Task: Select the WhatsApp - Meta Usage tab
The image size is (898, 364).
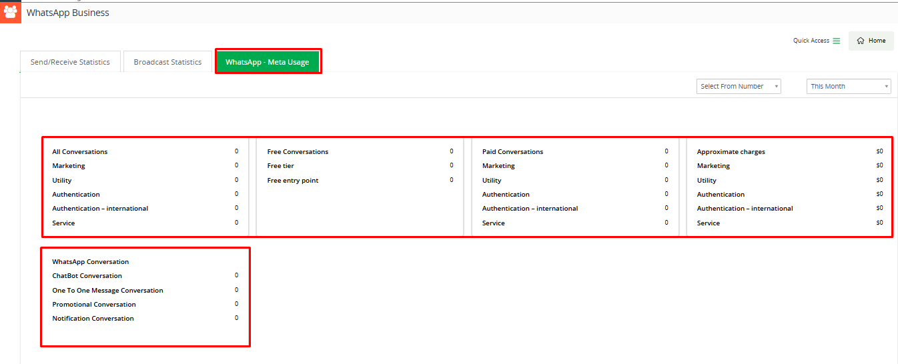Action: [268, 62]
